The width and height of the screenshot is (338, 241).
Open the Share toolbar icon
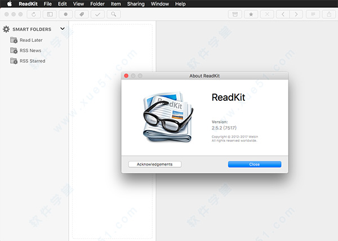click(329, 15)
